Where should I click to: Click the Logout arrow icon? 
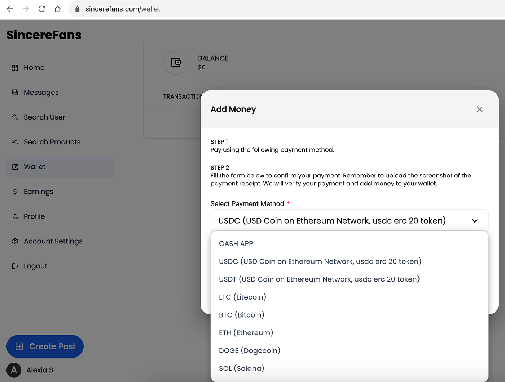(15, 266)
